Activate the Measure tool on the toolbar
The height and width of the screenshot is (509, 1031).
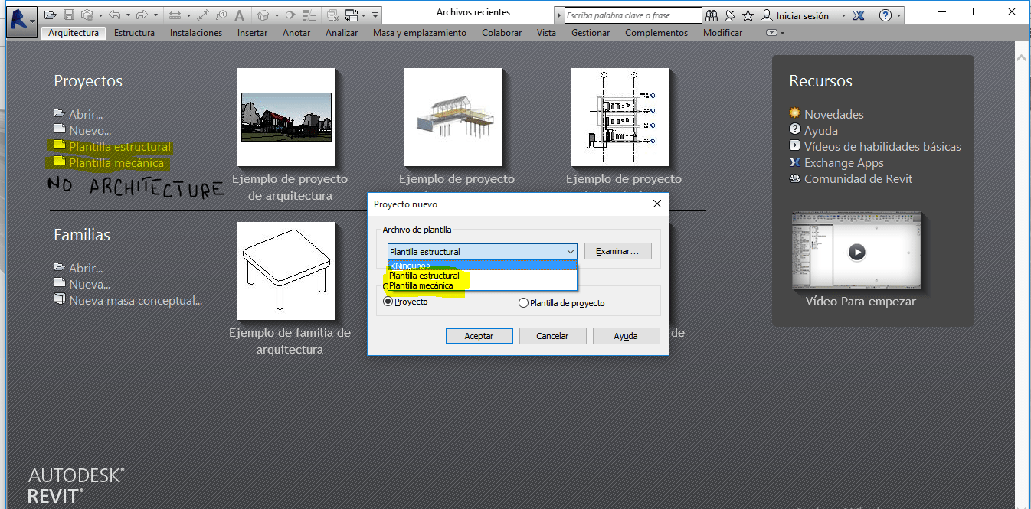pos(176,15)
